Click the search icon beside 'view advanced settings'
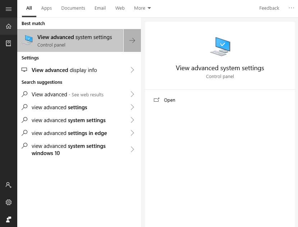 tap(24, 107)
